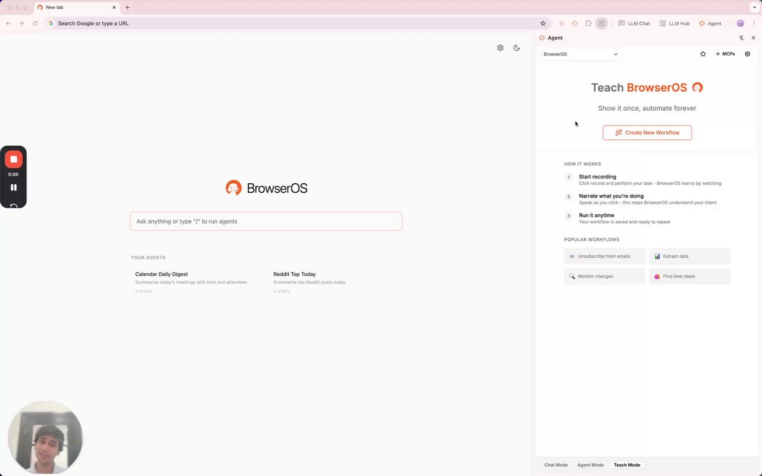Open a new tab with the plus button
The height and width of the screenshot is (476, 762).
127,7
